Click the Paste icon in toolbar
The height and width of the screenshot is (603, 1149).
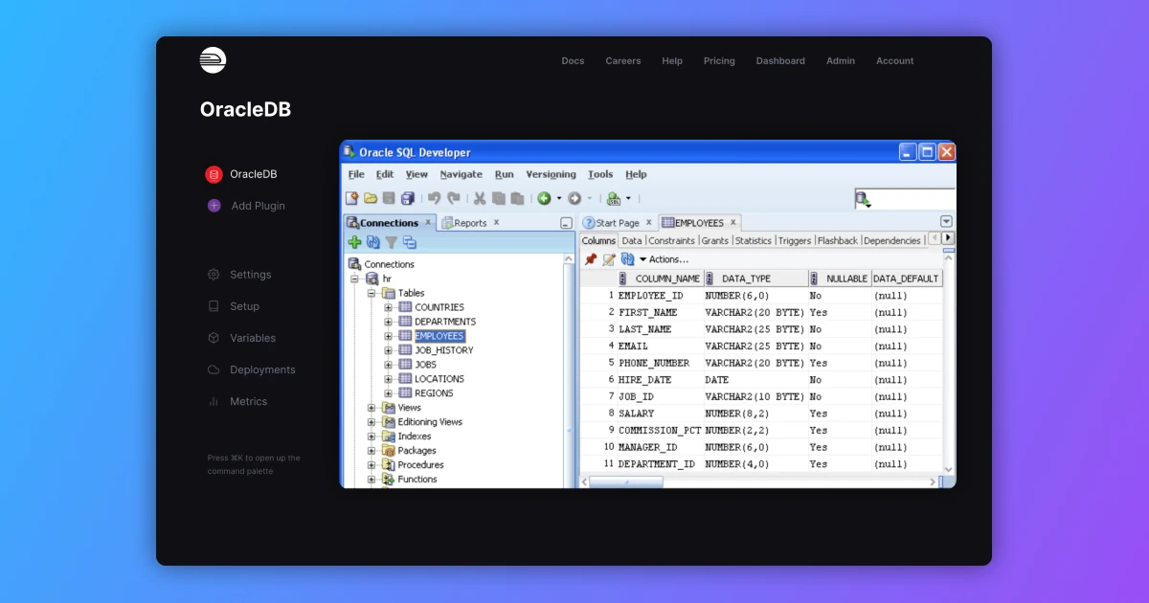[517, 198]
